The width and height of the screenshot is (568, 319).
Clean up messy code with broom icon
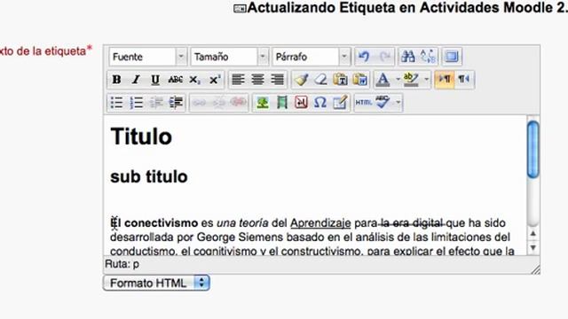coord(301,80)
